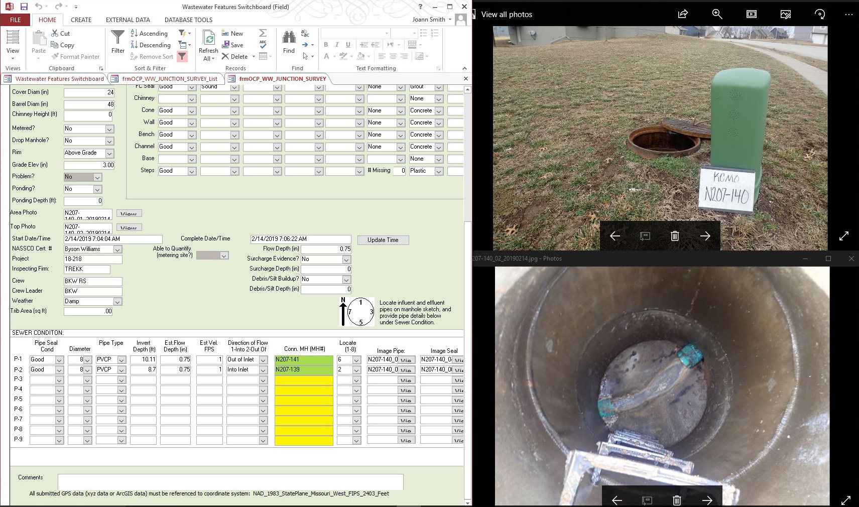Start a slideshow from the Photos toolbar

(x=751, y=14)
